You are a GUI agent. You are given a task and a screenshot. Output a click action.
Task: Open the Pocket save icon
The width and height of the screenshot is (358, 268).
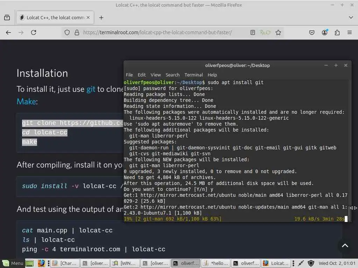312,32
